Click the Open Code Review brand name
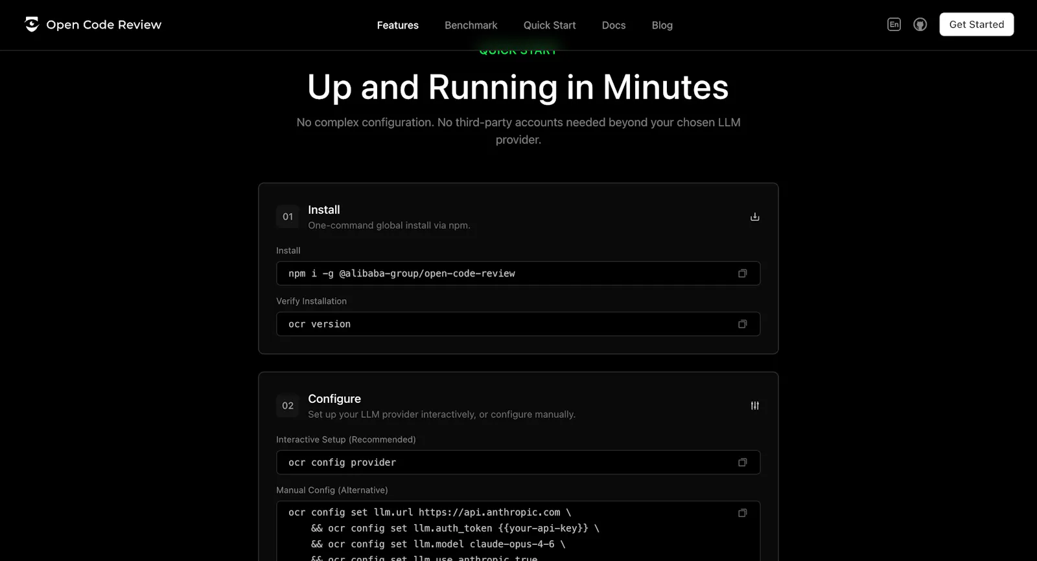 pyautogui.click(x=104, y=25)
